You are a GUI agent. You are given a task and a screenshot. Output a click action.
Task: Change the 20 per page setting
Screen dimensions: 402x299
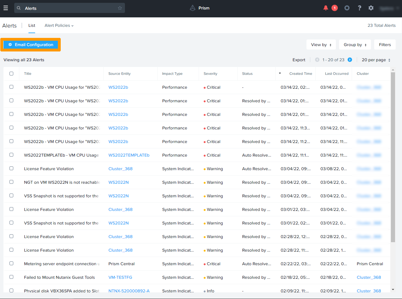[376, 60]
